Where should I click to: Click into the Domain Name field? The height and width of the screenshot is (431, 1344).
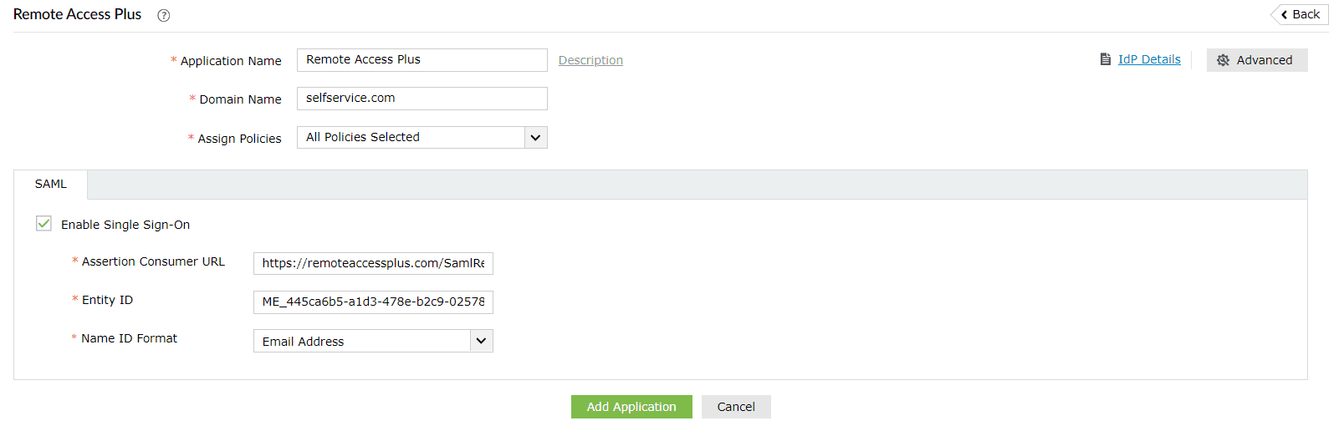tap(422, 99)
